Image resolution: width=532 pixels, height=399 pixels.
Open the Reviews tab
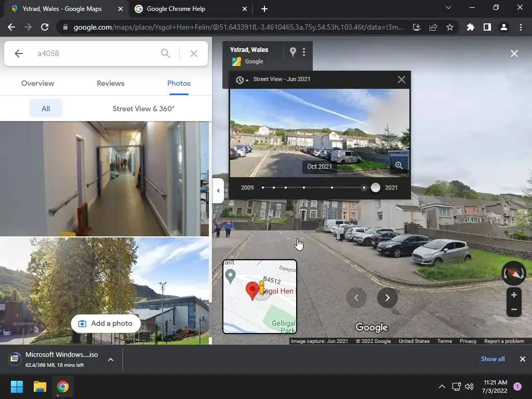[110, 83]
